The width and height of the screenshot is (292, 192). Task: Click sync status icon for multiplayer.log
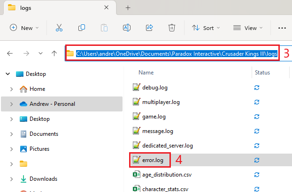257,102
